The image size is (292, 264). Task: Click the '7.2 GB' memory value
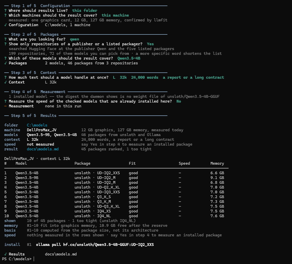[217, 197]
